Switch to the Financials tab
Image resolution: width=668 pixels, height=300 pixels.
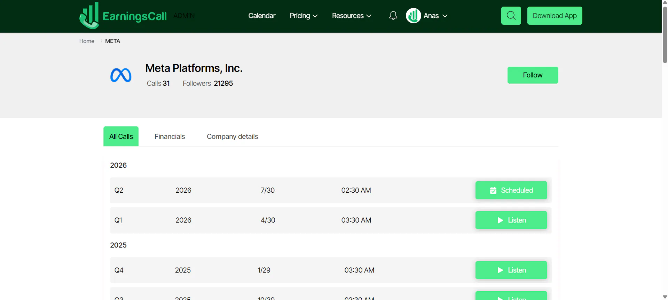click(x=170, y=136)
